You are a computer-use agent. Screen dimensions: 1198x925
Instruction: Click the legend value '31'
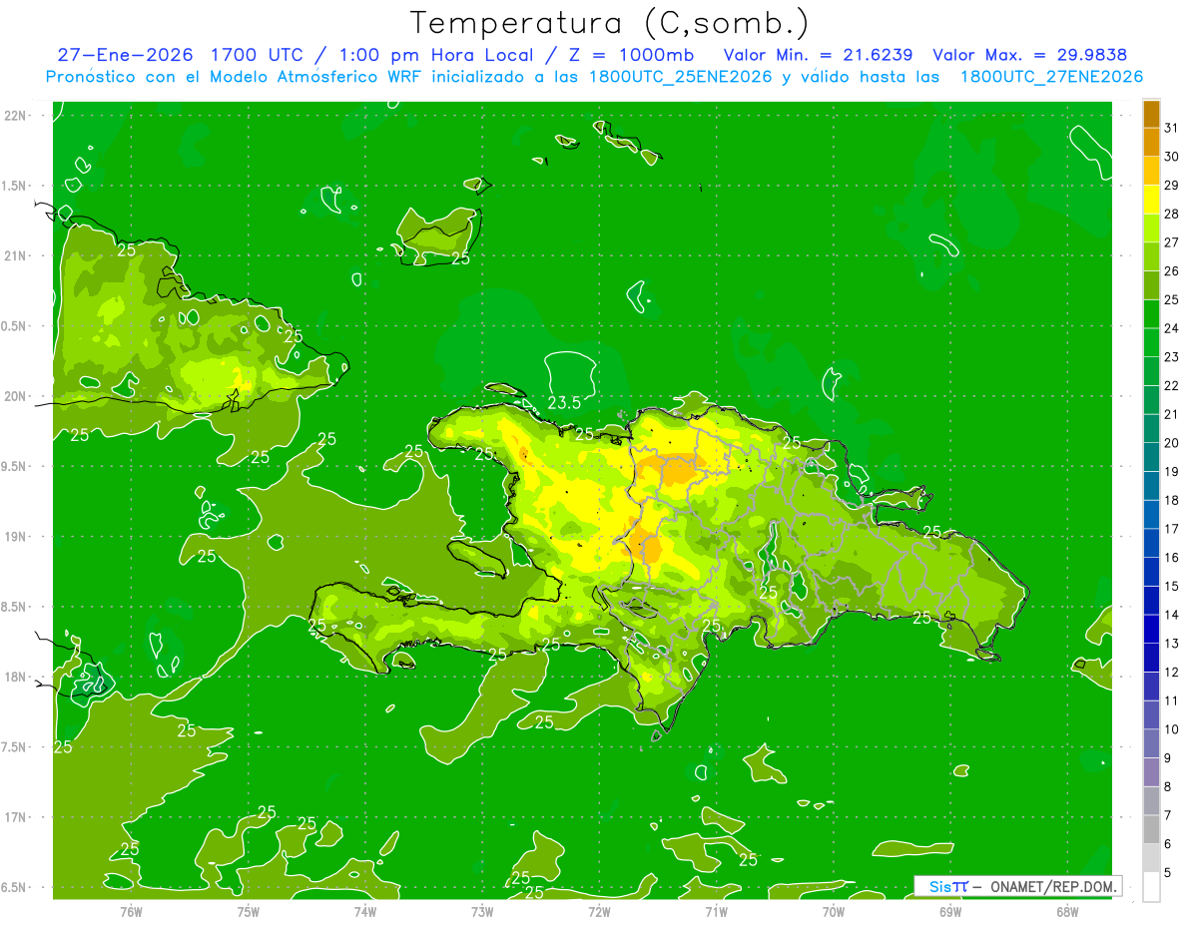tap(1172, 128)
